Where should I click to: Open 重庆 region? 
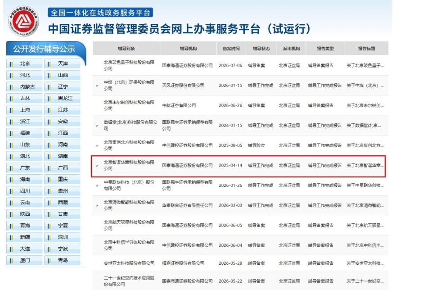(62, 180)
